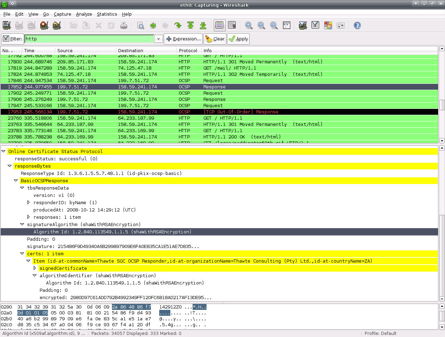Open the Go menu
The image size is (445, 337).
point(46,14)
